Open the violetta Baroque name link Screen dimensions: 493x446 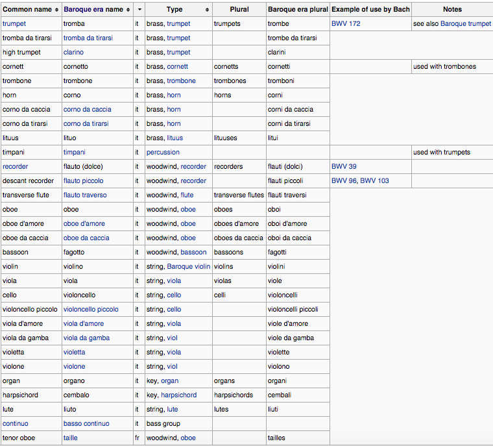(x=74, y=353)
